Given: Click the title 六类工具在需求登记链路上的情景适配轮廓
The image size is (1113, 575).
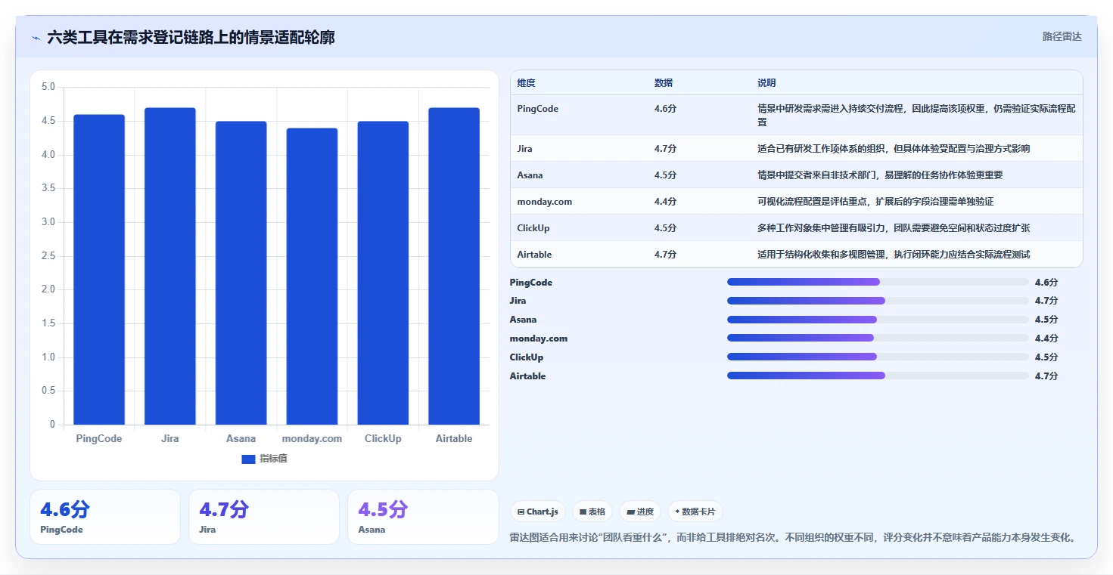Looking at the screenshot, I should click(191, 38).
